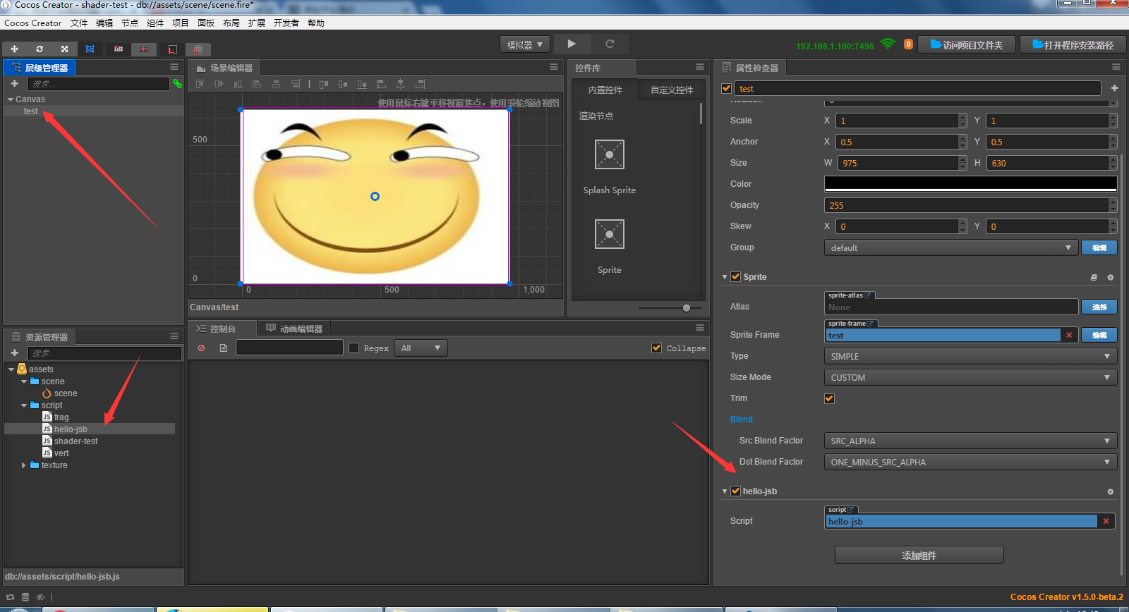Start the scene preview with play button
This screenshot has height=612, width=1129.
click(x=572, y=44)
